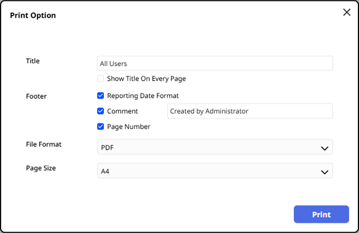Click the Reporting Date Format label text

pyautogui.click(x=143, y=96)
